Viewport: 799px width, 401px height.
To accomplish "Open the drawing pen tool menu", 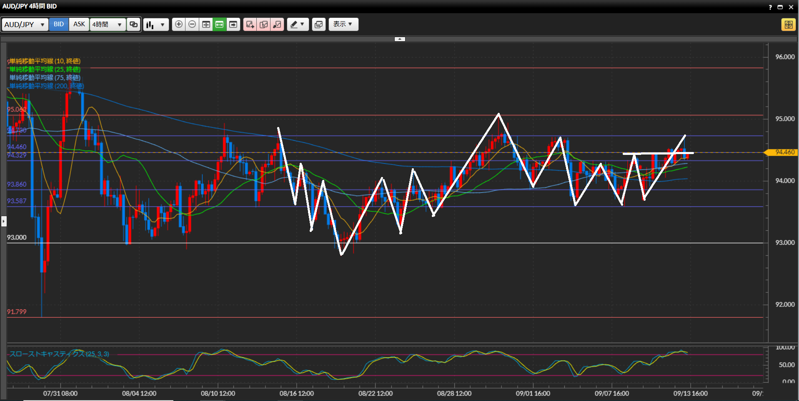I will (x=298, y=25).
